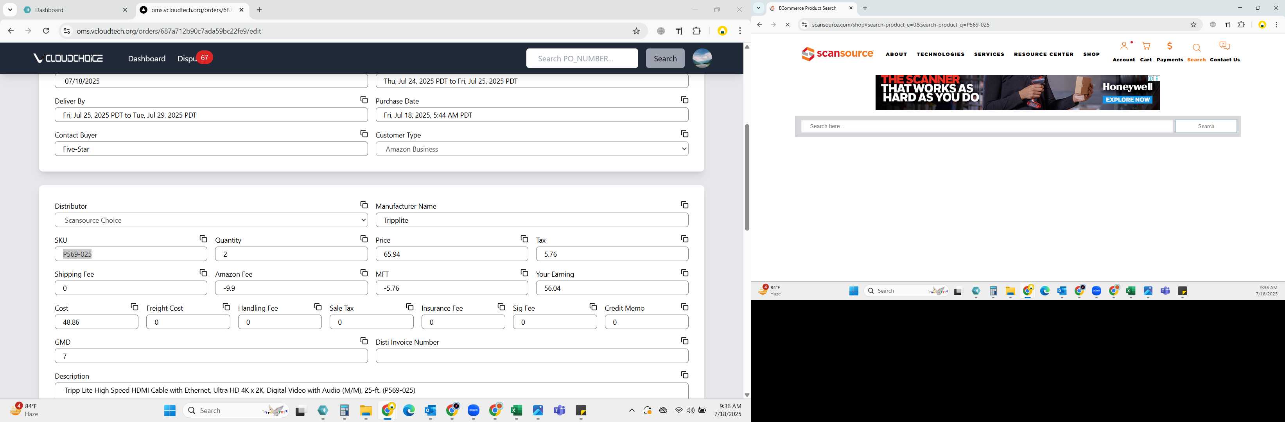Viewport: 1285px width, 422px height.
Task: Expand ScanSource window tab search arrow
Action: pyautogui.click(x=758, y=8)
